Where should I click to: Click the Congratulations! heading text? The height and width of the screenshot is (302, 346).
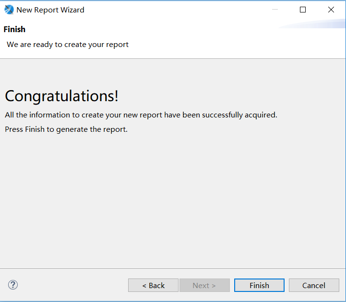click(x=61, y=96)
